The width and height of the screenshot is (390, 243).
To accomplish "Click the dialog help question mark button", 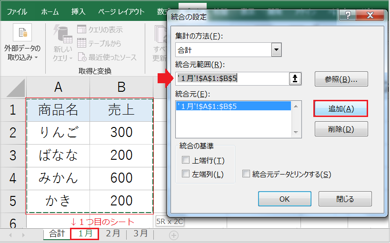I will tap(348, 15).
